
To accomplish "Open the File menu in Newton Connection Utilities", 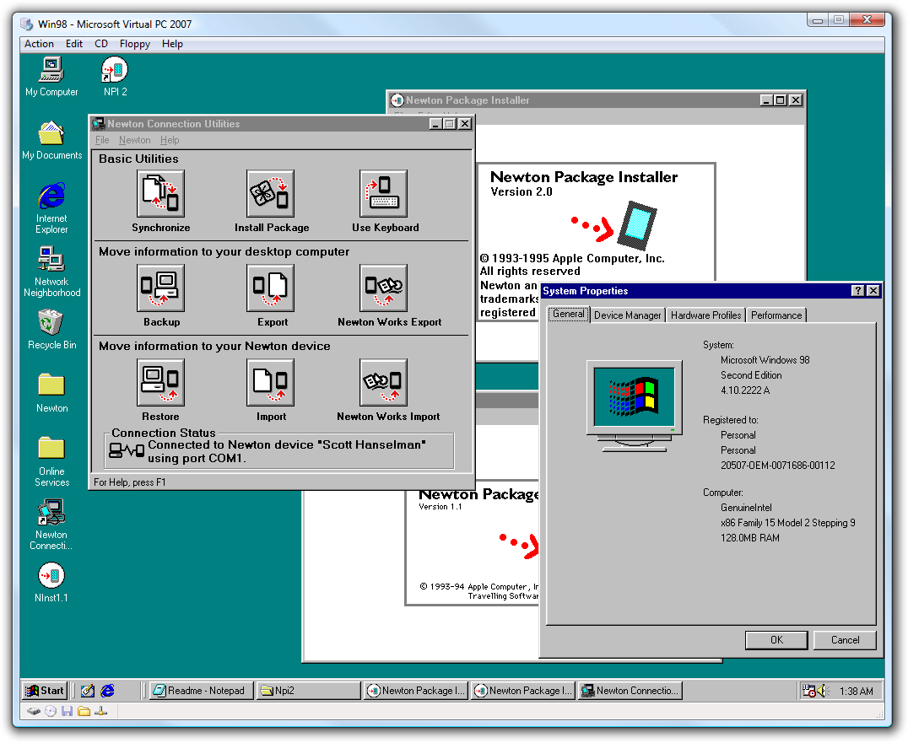I will [102, 140].
